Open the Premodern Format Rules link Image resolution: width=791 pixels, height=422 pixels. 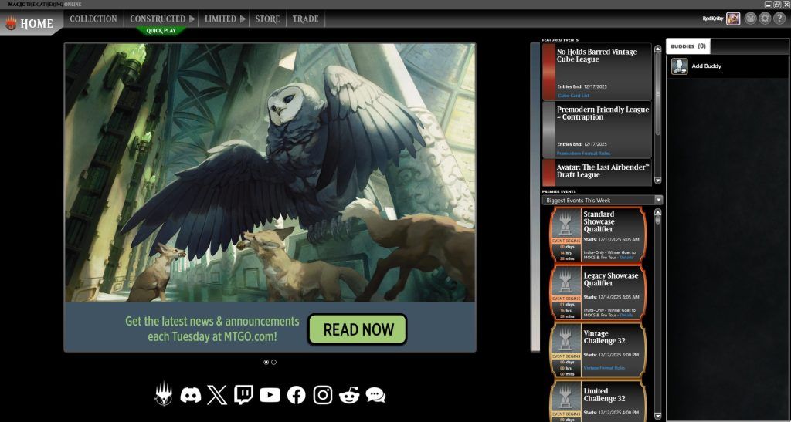[583, 154]
